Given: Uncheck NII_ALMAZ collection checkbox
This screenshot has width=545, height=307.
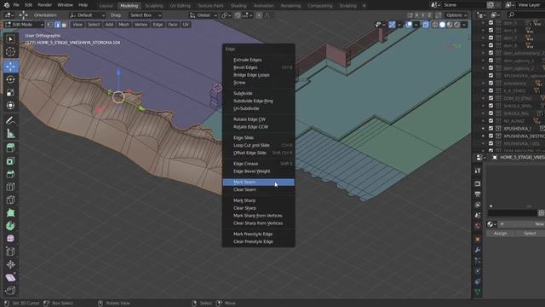Looking at the screenshot, I should (x=490, y=121).
